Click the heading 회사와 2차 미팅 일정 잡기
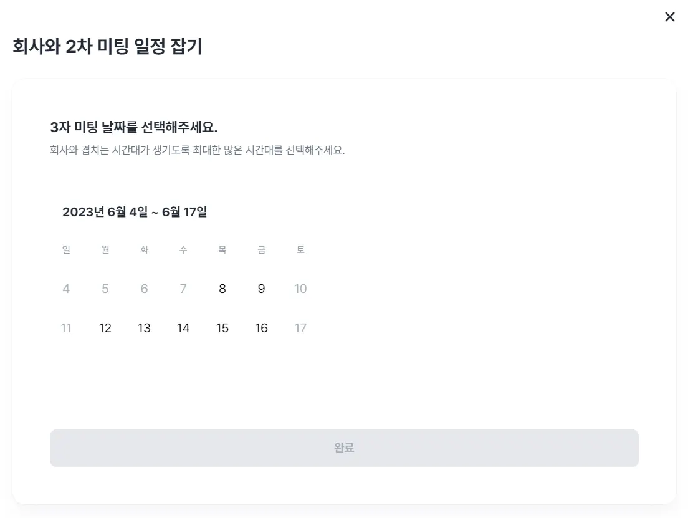Viewport: 688px width, 518px height. [107, 47]
